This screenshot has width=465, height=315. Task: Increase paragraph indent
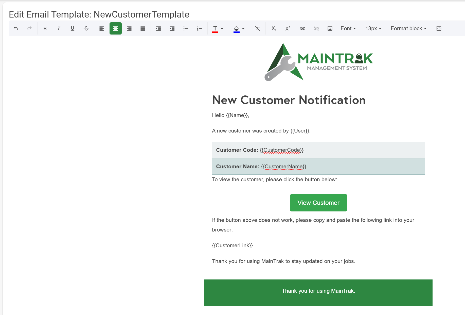[158, 28]
